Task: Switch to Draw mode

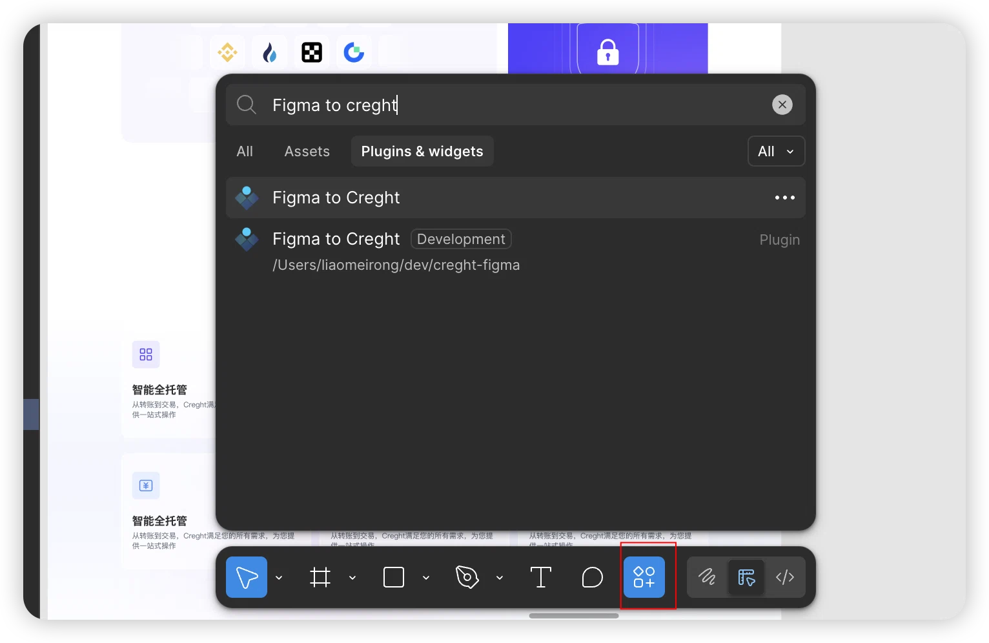Action: 708,577
